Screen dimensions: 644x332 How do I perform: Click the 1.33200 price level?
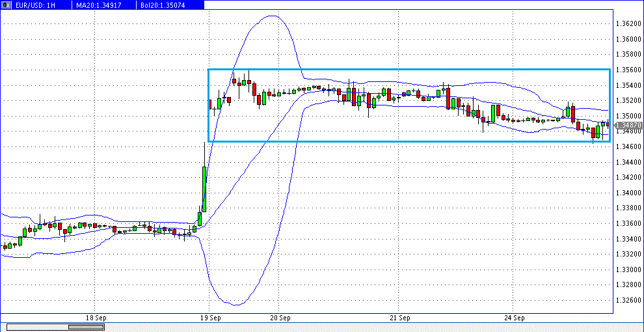628,255
